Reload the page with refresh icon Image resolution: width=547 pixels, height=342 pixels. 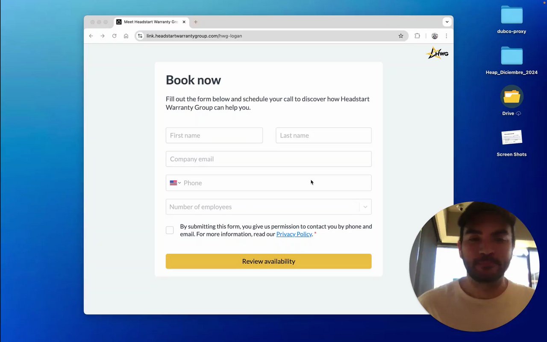[x=115, y=36]
